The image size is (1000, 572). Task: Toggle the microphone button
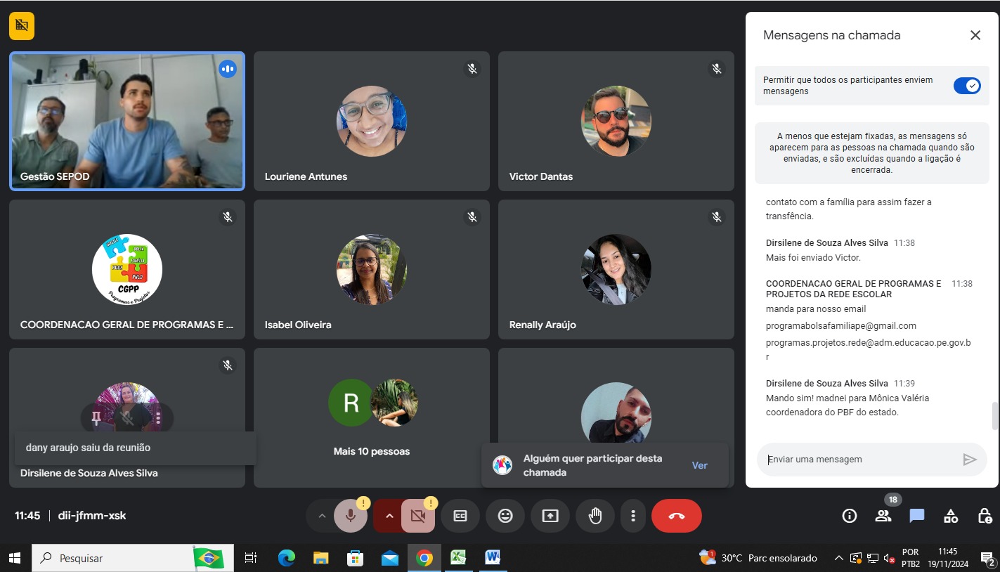(350, 516)
